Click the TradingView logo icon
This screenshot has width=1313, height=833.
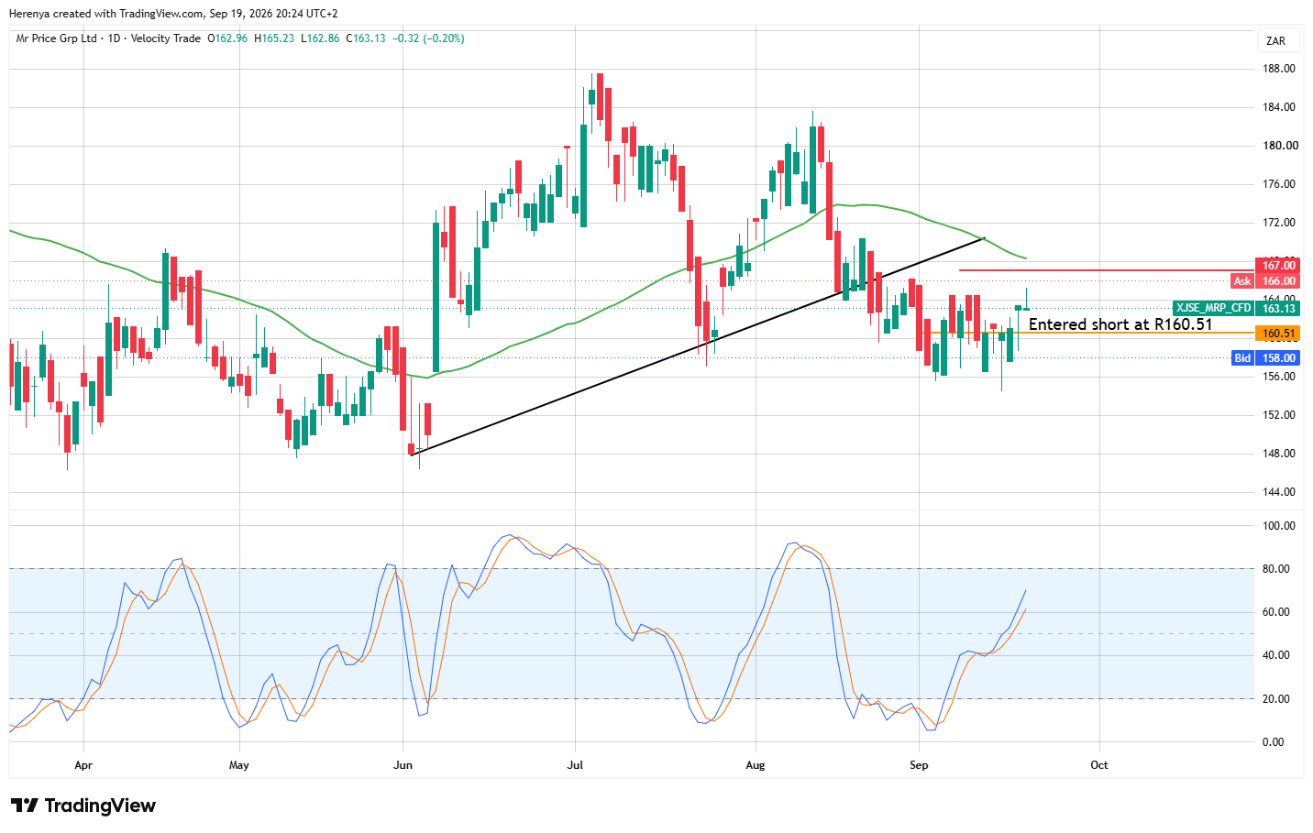click(25, 806)
